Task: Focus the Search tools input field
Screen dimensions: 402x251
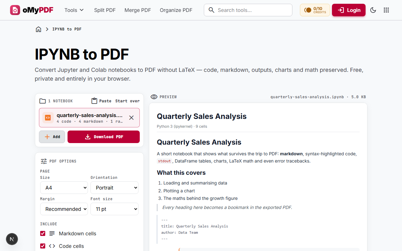Action: (248, 10)
